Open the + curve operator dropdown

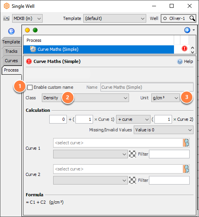pyautogui.click(x=133, y=119)
